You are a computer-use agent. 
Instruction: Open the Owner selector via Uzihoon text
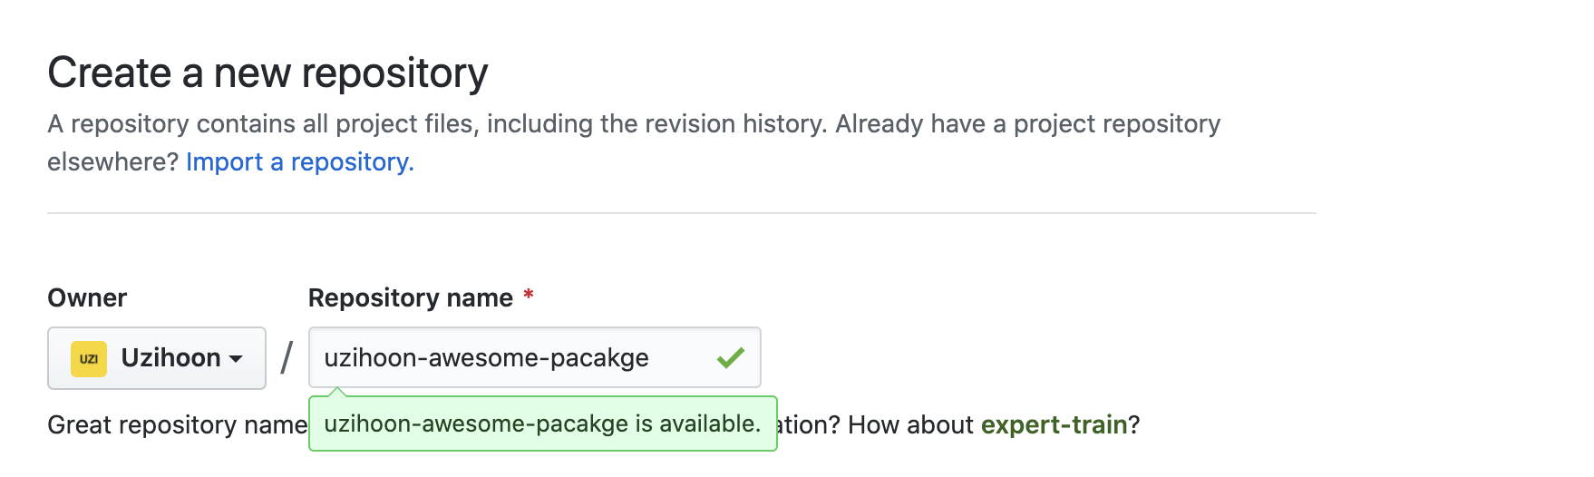[x=170, y=357]
